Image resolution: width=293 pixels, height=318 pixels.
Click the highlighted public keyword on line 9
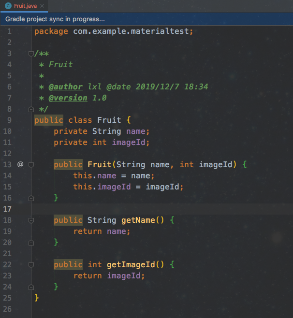(x=49, y=120)
